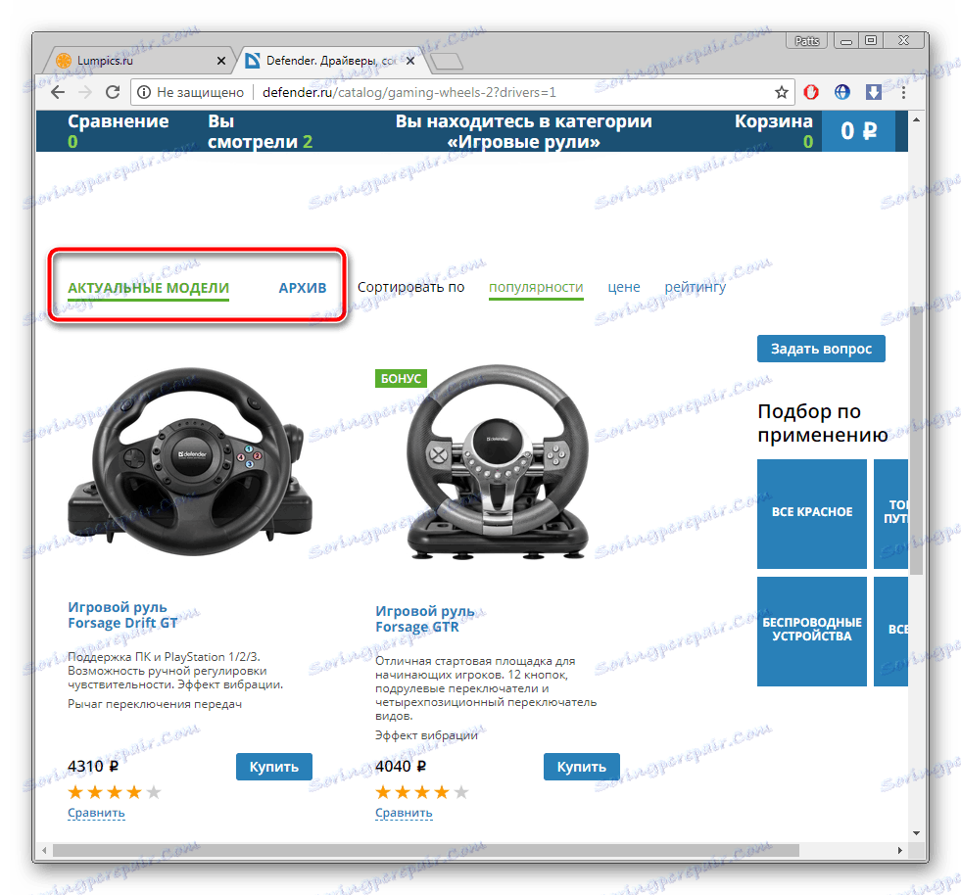The height and width of the screenshot is (895, 961).
Task: Click the globe extension icon
Action: coord(842,92)
